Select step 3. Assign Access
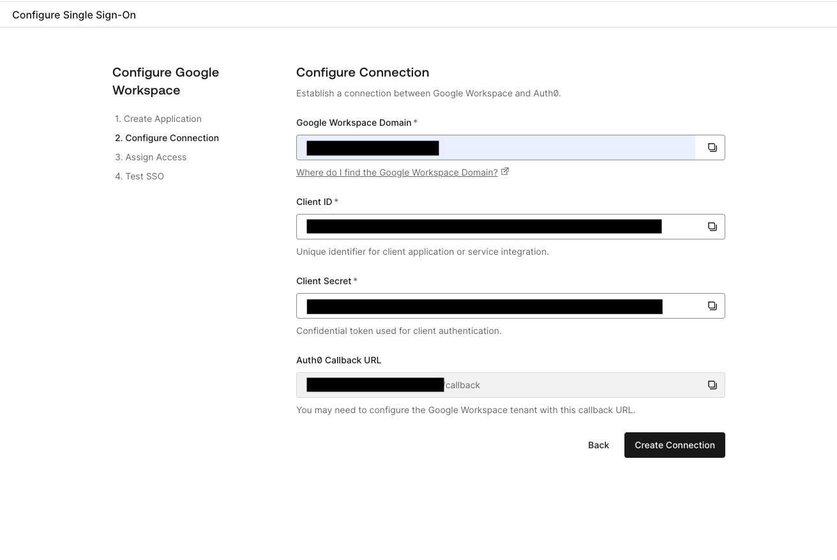Image resolution: width=837 pixels, height=560 pixels. tap(151, 157)
